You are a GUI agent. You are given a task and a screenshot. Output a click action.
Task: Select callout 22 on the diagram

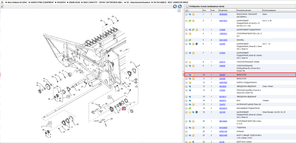pos(78,124)
